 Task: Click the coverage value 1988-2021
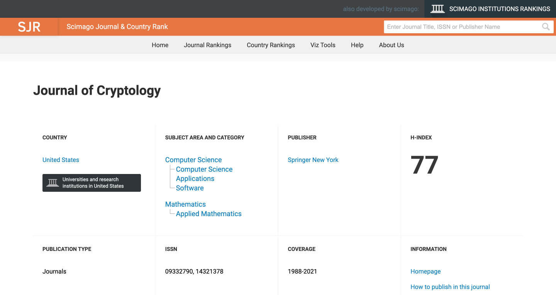point(302,271)
